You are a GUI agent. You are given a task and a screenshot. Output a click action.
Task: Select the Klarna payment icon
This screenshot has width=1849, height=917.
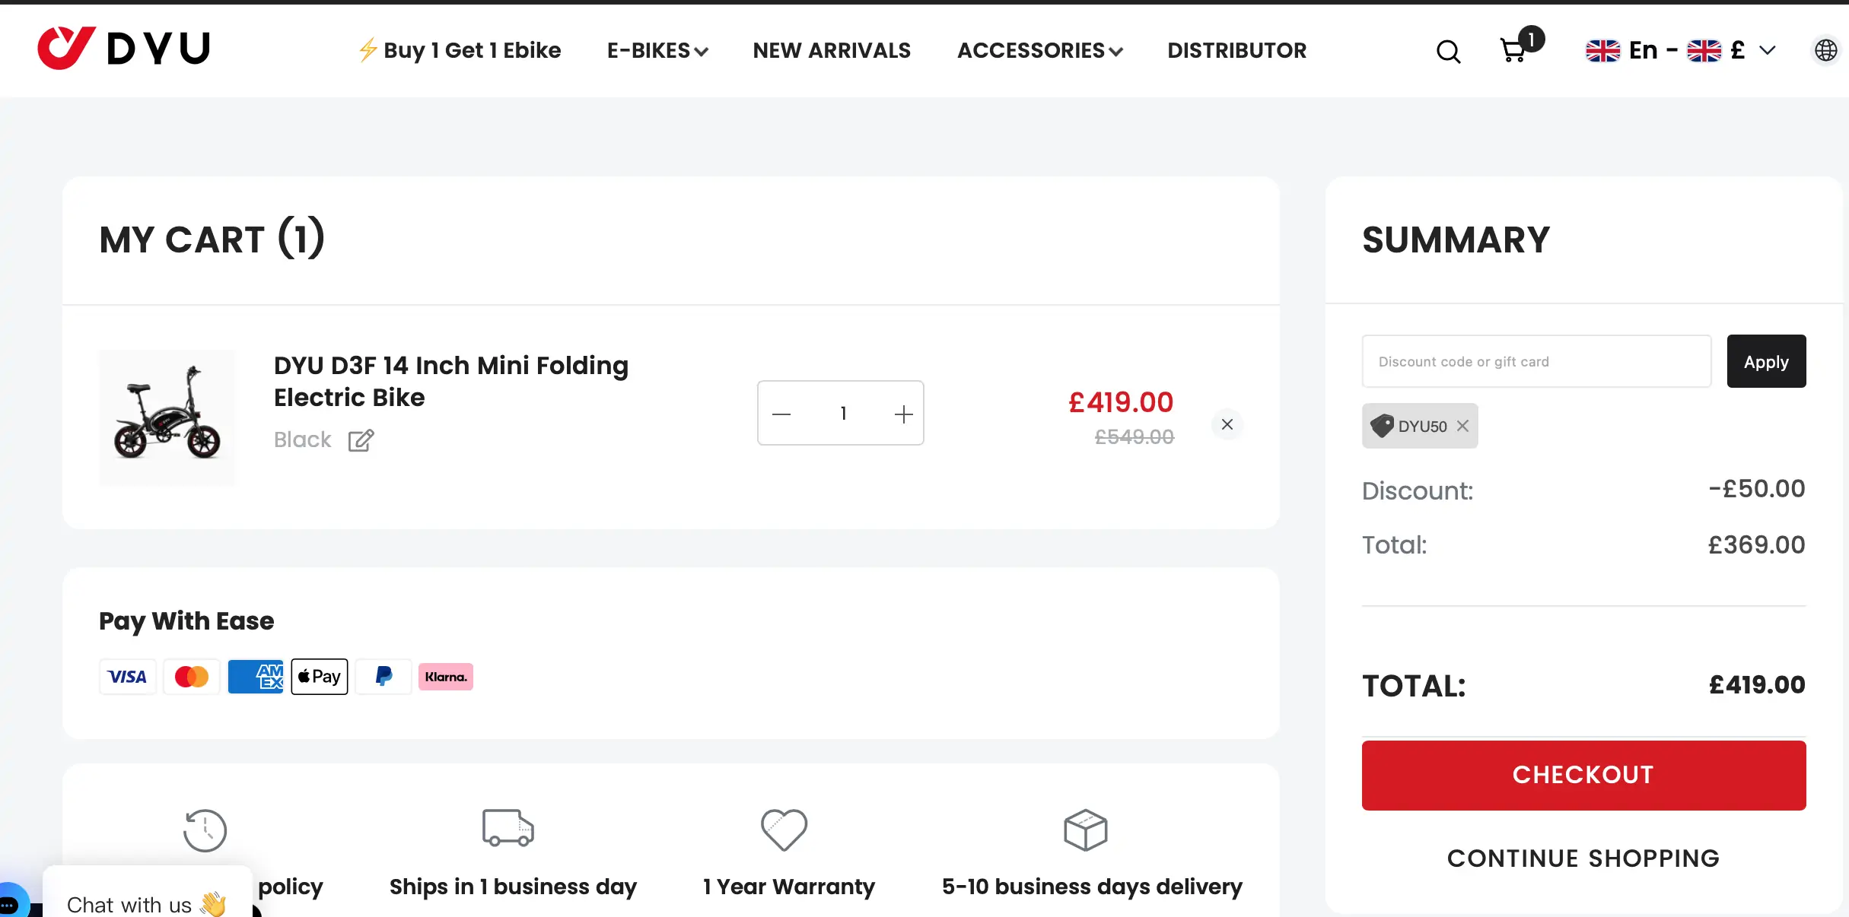click(446, 676)
